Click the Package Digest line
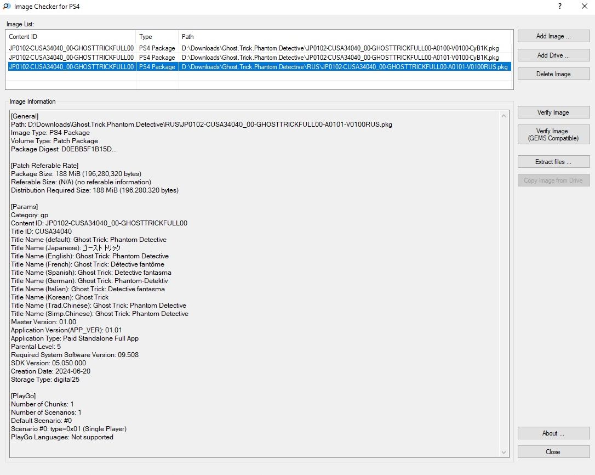The height and width of the screenshot is (475, 595). pos(64,149)
